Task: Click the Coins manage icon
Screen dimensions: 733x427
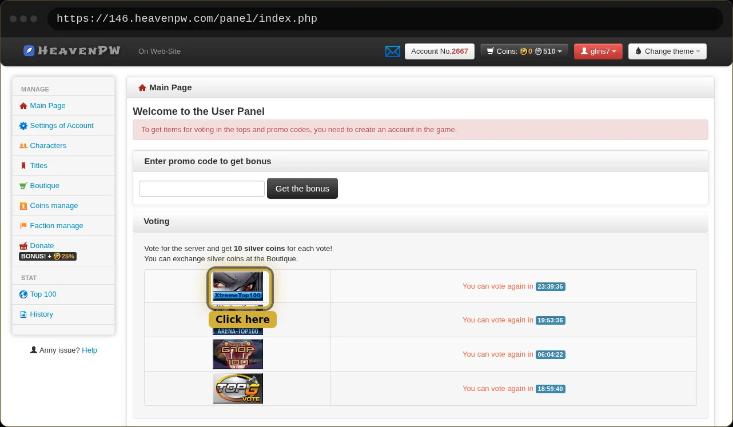Action: (23, 206)
